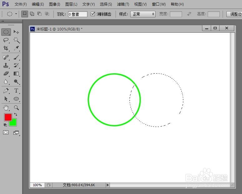Select the Zoom tool
Image resolution: width=242 pixels, height=194 pixels.
16,108
